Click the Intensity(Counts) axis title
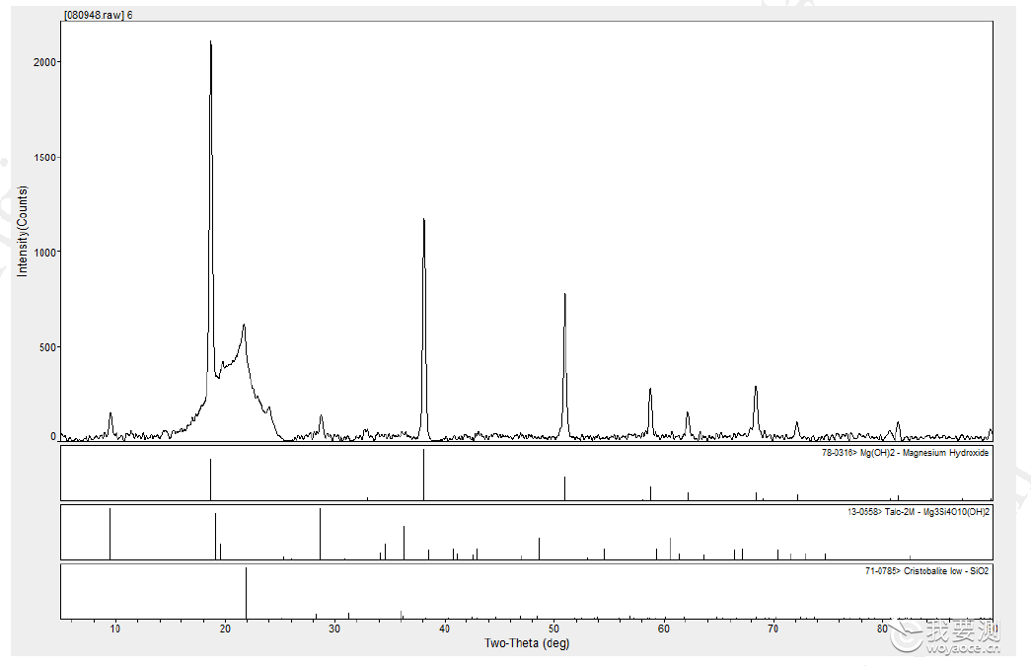The height and width of the screenshot is (666, 1031). [23, 231]
